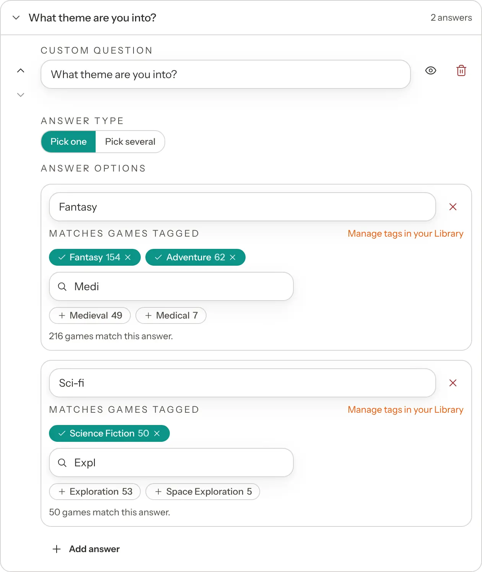Click the search icon in the 'Expl' box
Viewport: 482px width, 572px height.
pyautogui.click(x=62, y=463)
